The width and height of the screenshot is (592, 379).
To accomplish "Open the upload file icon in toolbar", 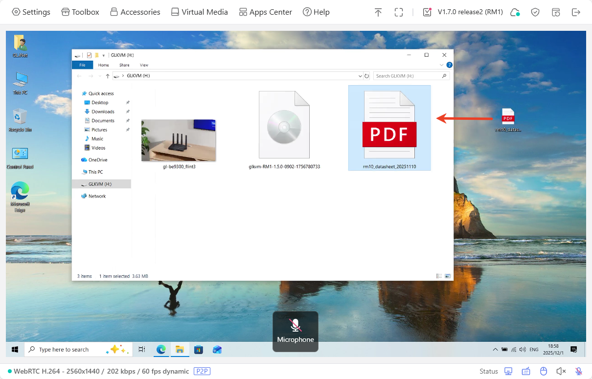I will [x=378, y=12].
